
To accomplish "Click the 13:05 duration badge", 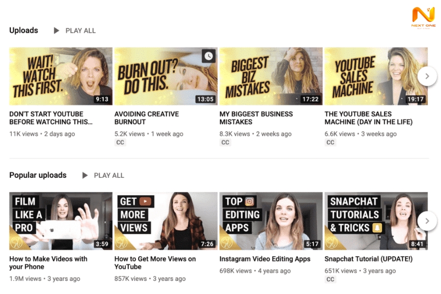I will (205, 99).
